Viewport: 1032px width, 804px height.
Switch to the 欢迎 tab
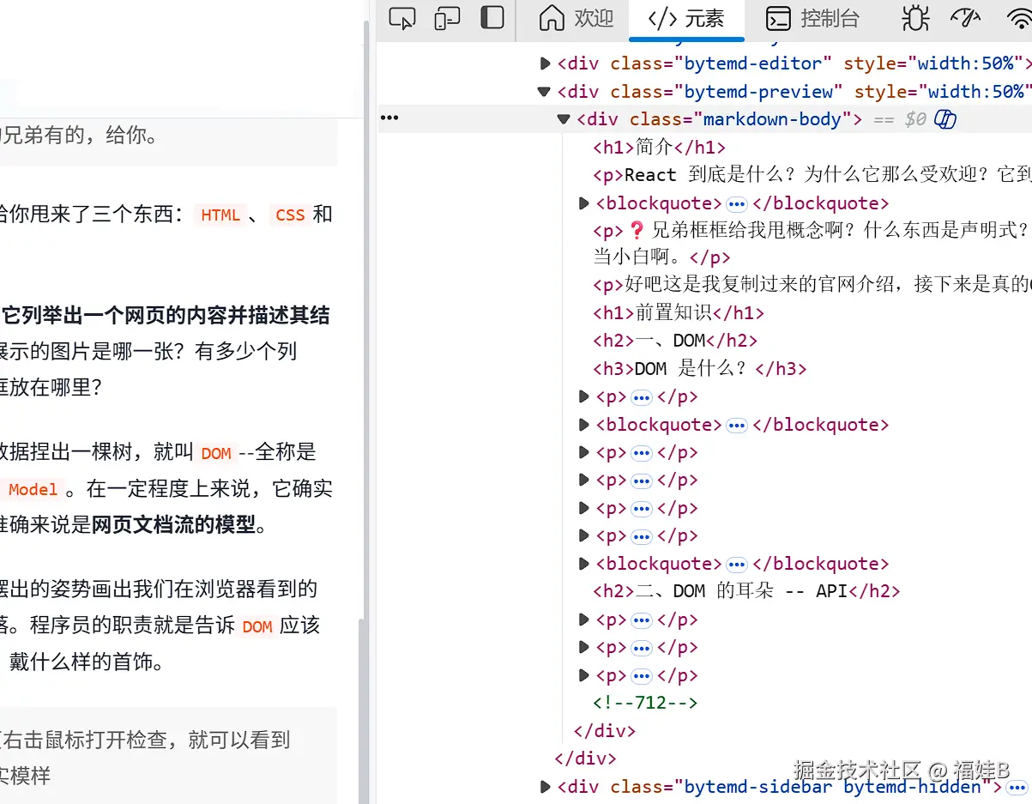pyautogui.click(x=576, y=18)
